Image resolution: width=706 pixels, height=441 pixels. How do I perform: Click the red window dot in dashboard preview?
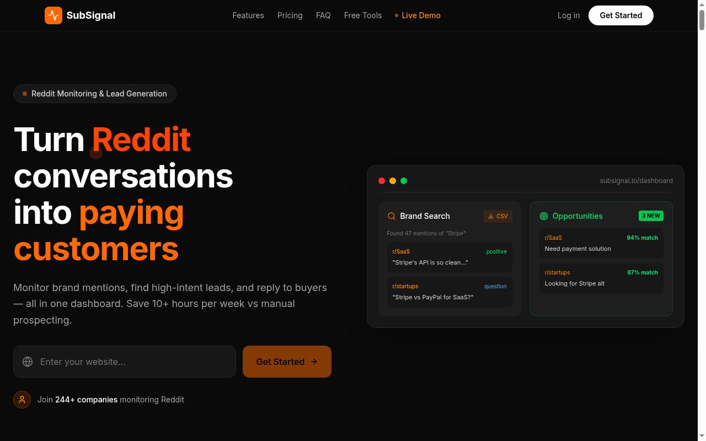point(382,181)
